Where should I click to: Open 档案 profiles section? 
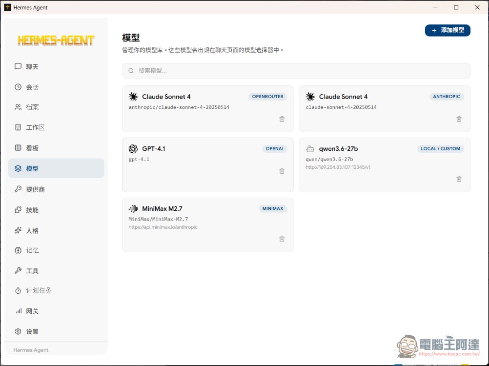pyautogui.click(x=56, y=107)
